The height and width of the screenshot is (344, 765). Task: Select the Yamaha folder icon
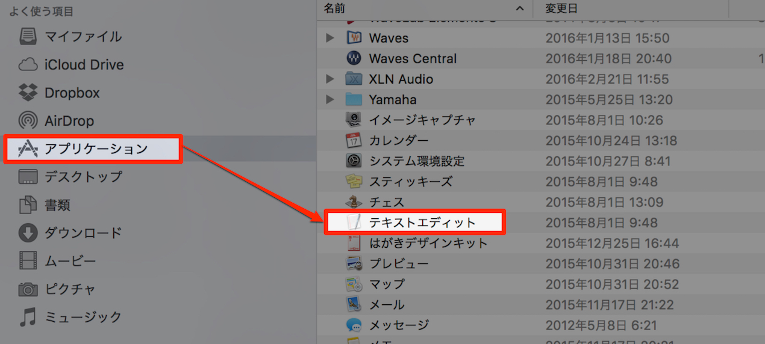pos(354,99)
